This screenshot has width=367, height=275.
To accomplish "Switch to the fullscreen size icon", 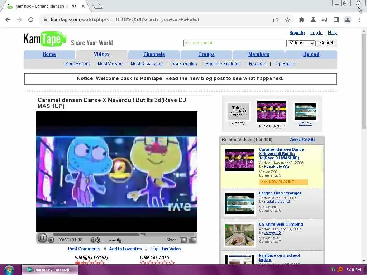I will (x=192, y=240).
